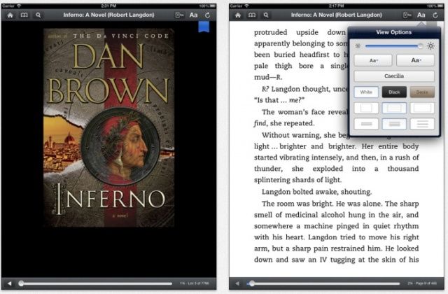Tap the low-brightness sun icon
The height and width of the screenshot is (294, 448).
click(358, 46)
